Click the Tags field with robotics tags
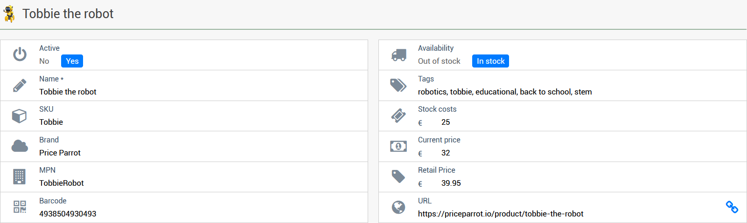747x223 pixels. (x=505, y=92)
